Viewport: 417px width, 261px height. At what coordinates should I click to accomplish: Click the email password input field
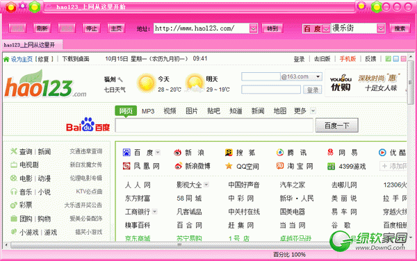point(271,90)
